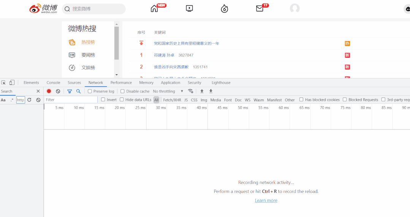Open the No throttling dropdown
Screen dimensions: 410x217
coord(168,91)
